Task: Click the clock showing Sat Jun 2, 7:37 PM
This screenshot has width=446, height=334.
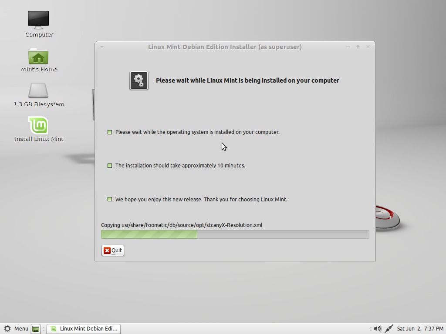Action: coord(420,329)
